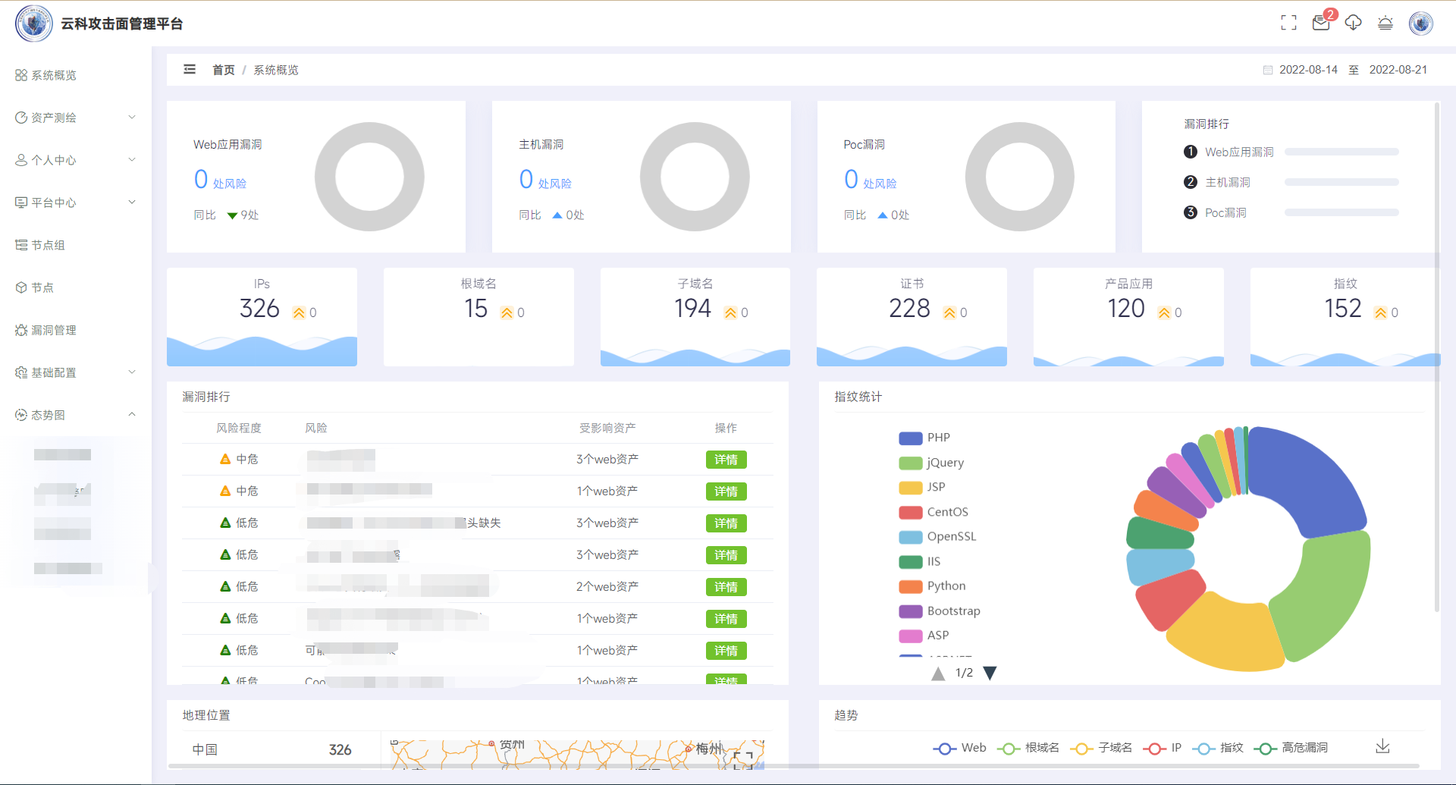
Task: Click the Web应用漏洞 ranking progress bar
Action: pos(1341,152)
